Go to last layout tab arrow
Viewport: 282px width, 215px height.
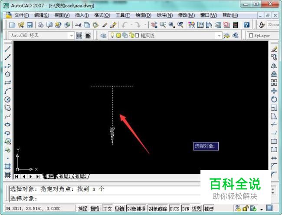coord(38,176)
